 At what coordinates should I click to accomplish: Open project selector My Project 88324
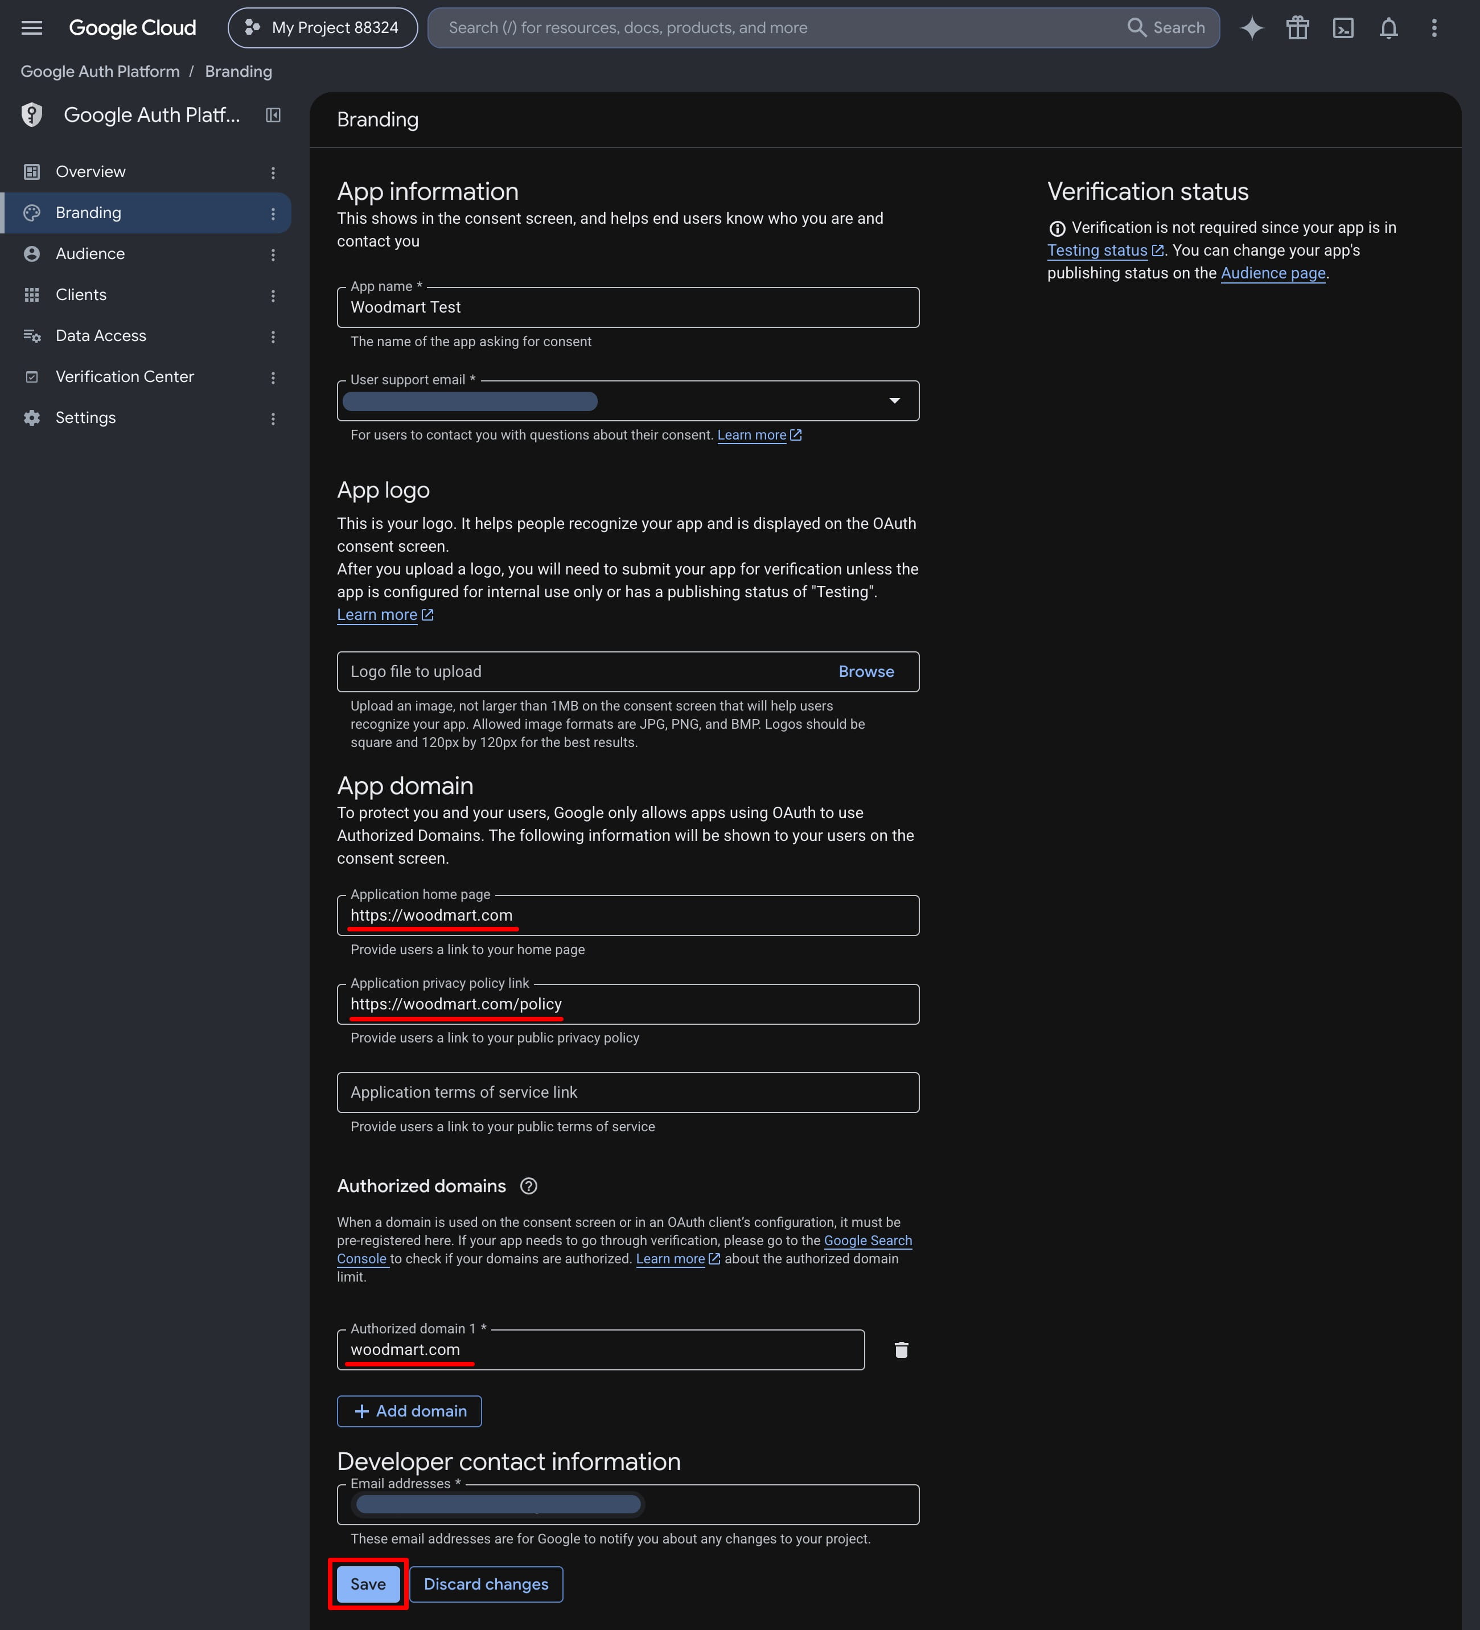pyautogui.click(x=323, y=27)
